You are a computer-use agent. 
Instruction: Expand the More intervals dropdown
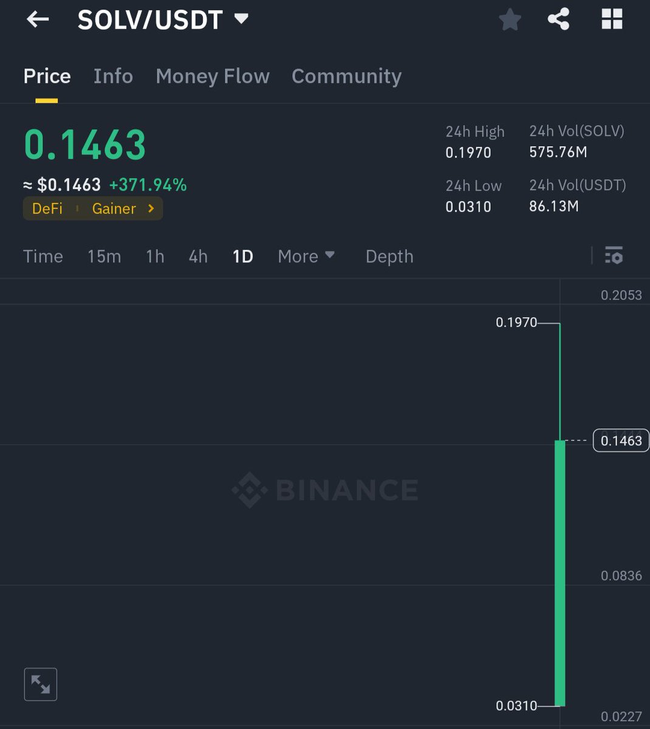[306, 256]
